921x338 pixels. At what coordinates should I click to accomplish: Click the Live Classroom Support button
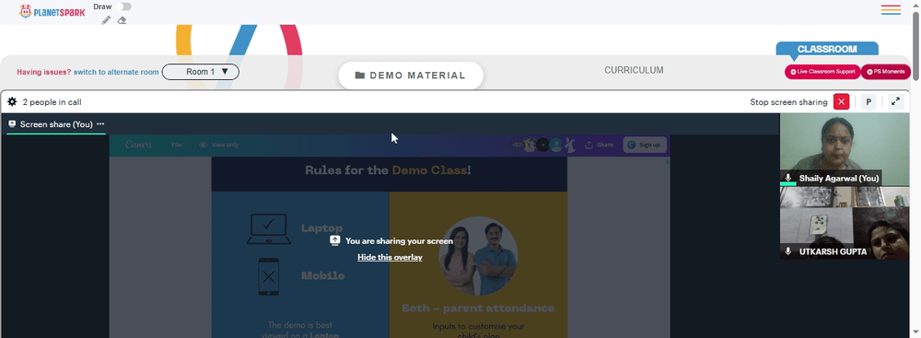pyautogui.click(x=822, y=72)
